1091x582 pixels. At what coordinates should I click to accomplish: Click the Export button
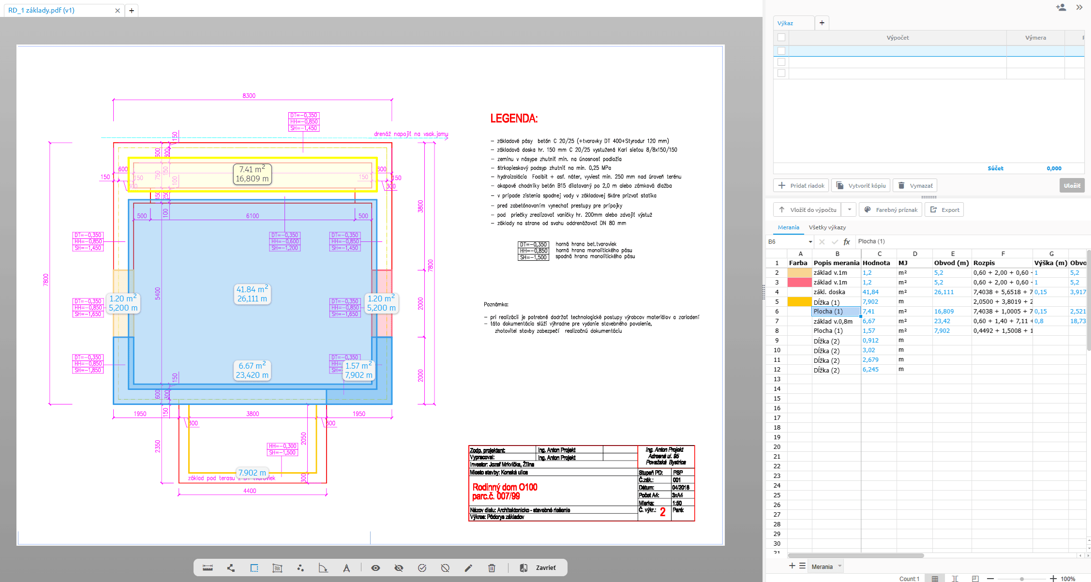(944, 209)
